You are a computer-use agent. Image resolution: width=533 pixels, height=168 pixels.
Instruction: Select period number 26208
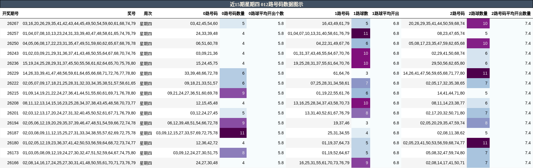tap(13, 103)
